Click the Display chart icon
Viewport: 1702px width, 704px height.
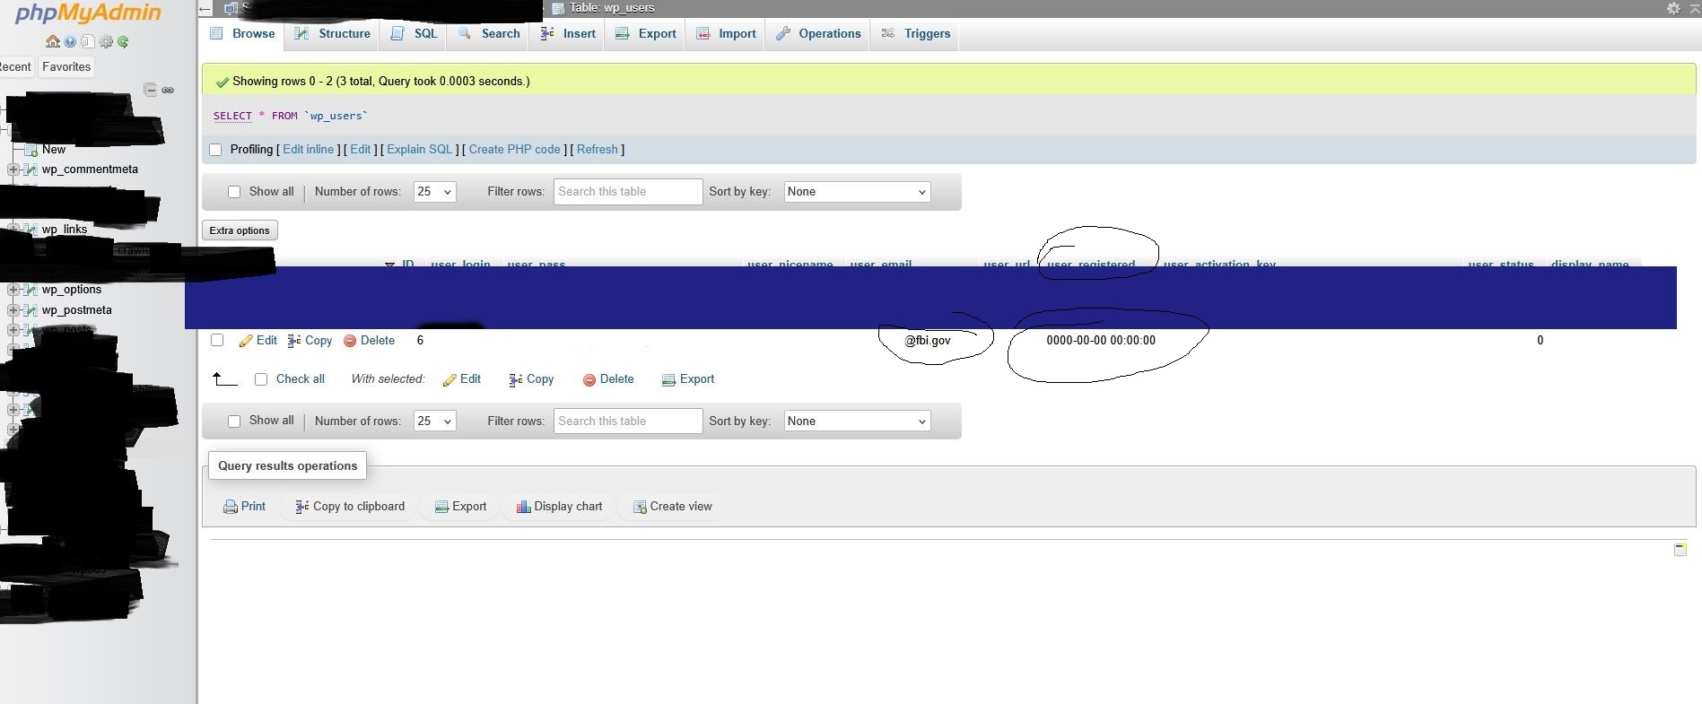click(524, 507)
